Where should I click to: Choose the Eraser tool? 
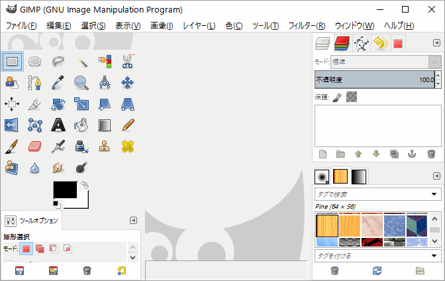[x=35, y=146]
